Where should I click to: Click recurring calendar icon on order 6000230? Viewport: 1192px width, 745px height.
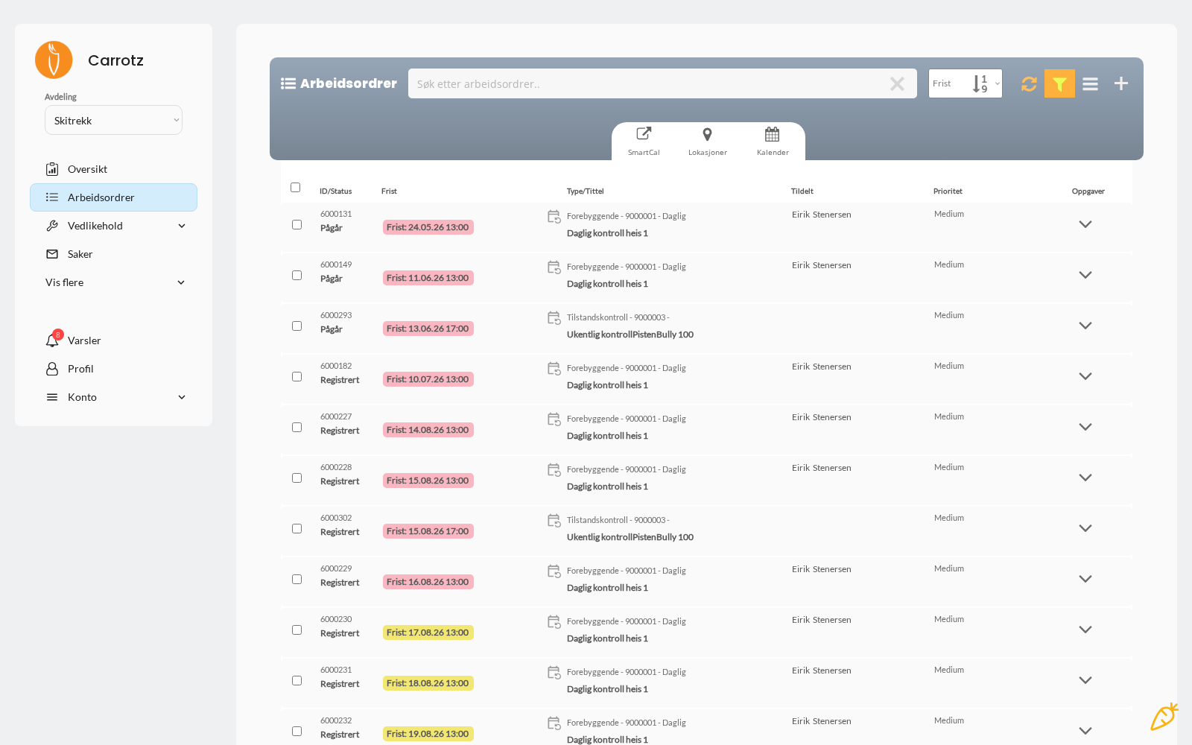(554, 622)
